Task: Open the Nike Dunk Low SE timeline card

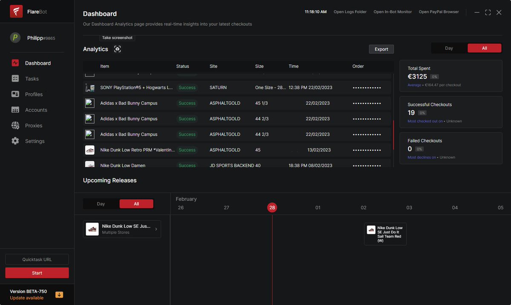Action: (385, 234)
